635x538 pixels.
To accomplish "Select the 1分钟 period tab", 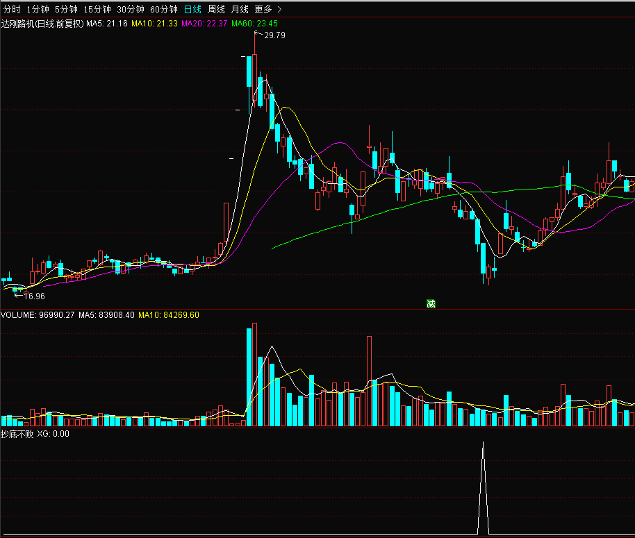I will point(38,9).
